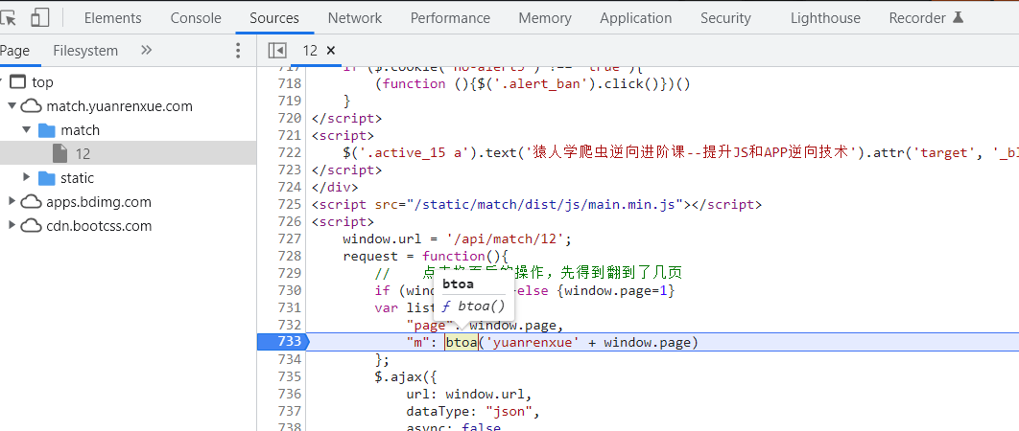Image resolution: width=1019 pixels, height=431 pixels.
Task: Open the Security tab
Action: tap(725, 18)
